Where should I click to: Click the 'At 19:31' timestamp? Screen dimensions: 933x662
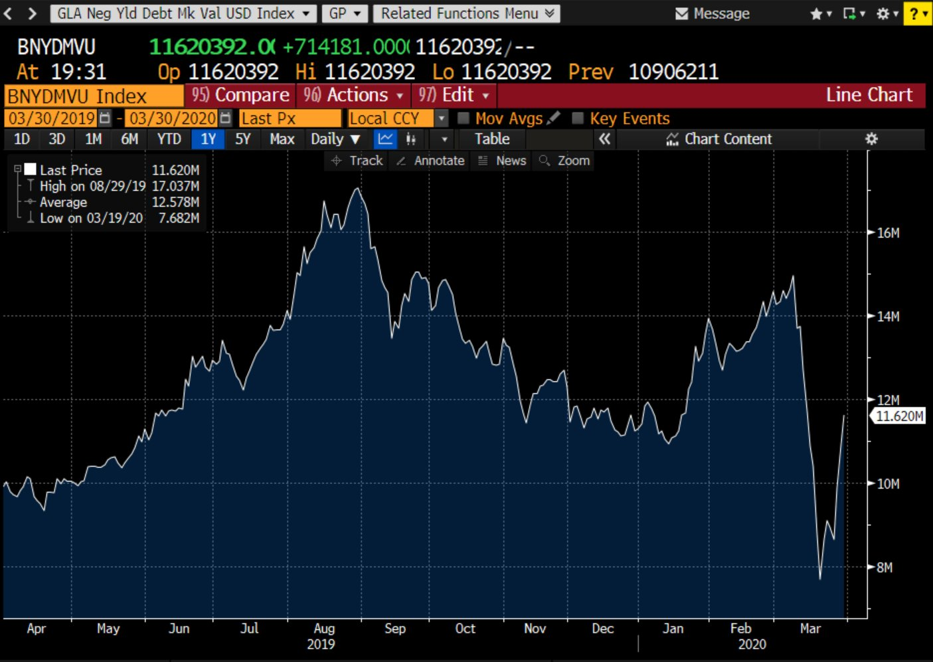(61, 72)
